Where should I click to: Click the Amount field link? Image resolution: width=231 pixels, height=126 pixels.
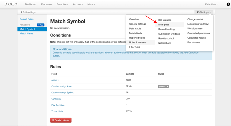pos(55,80)
